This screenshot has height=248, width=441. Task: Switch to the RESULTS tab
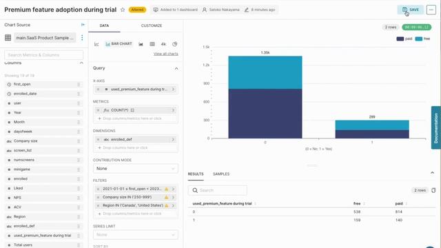pyautogui.click(x=196, y=174)
